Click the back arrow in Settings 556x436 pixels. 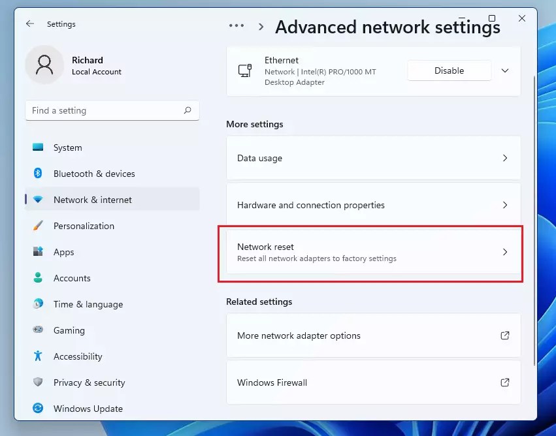click(x=30, y=23)
